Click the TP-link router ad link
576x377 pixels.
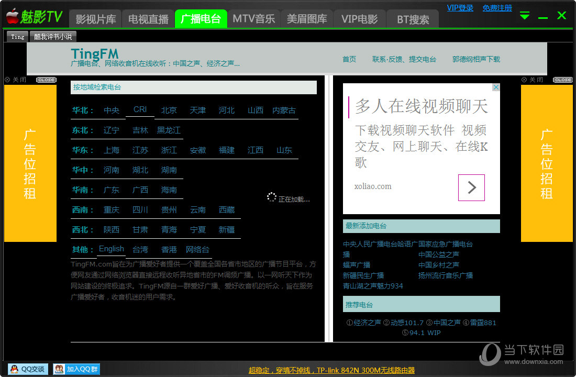pos(331,370)
